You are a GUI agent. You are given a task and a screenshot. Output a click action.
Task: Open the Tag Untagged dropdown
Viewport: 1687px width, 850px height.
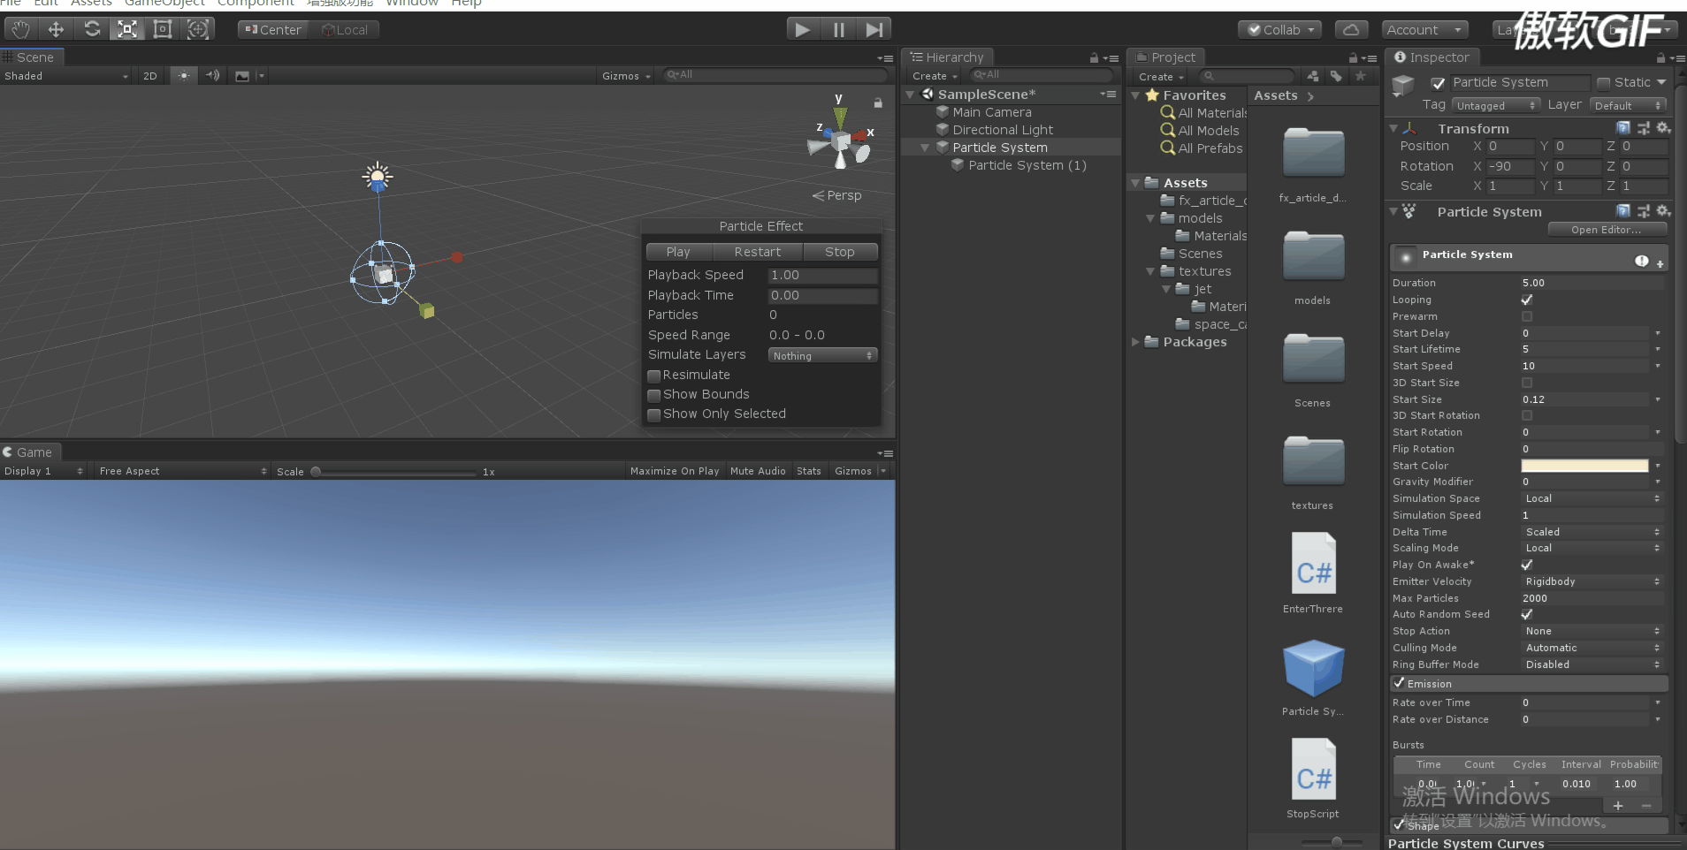1496,105
